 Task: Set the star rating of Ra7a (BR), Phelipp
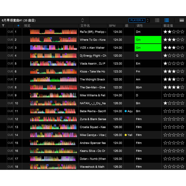pyautogui.click(x=174, y=32)
